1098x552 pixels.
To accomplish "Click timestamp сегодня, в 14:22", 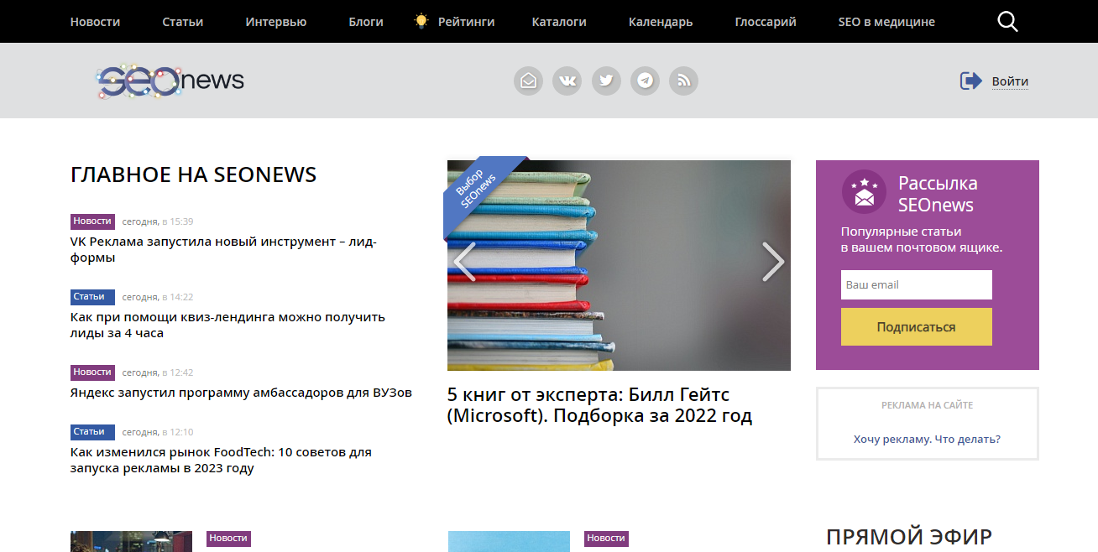I will [x=158, y=297].
